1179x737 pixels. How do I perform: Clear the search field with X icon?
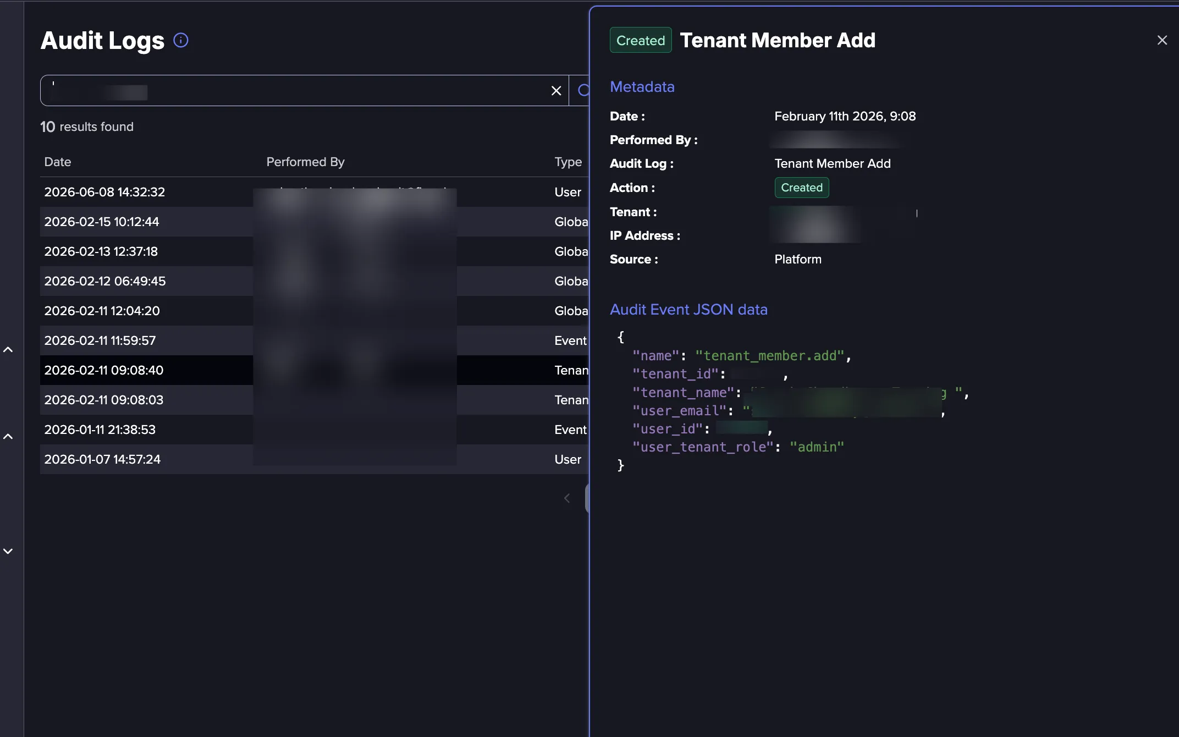556,91
